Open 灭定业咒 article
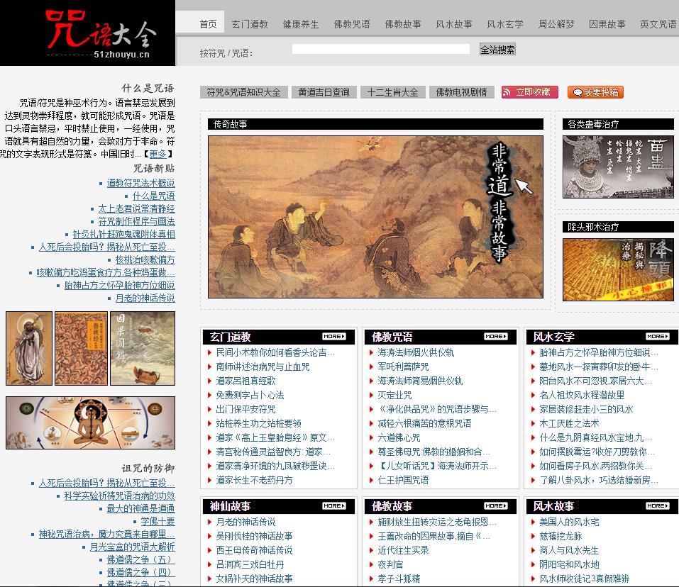This screenshot has width=679, height=587. point(395,396)
